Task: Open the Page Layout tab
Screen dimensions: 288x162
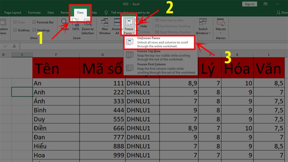Action: click(x=13, y=13)
